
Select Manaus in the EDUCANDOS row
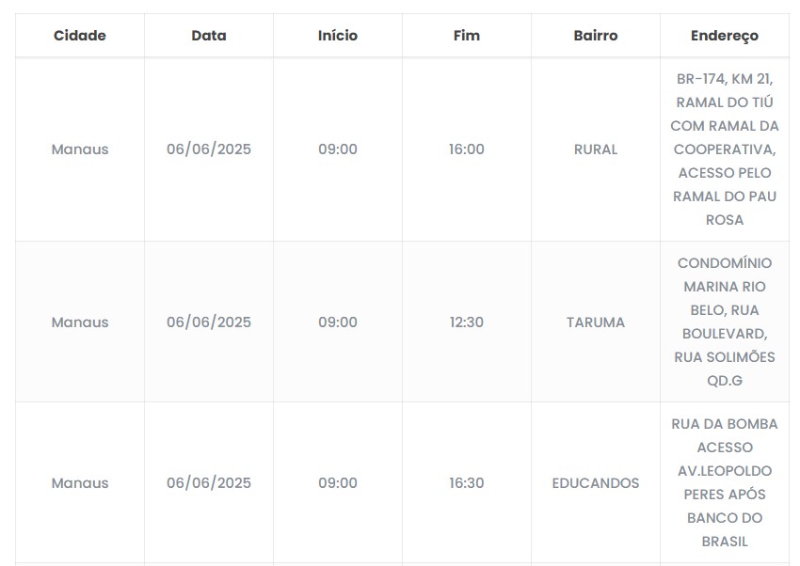(x=80, y=483)
